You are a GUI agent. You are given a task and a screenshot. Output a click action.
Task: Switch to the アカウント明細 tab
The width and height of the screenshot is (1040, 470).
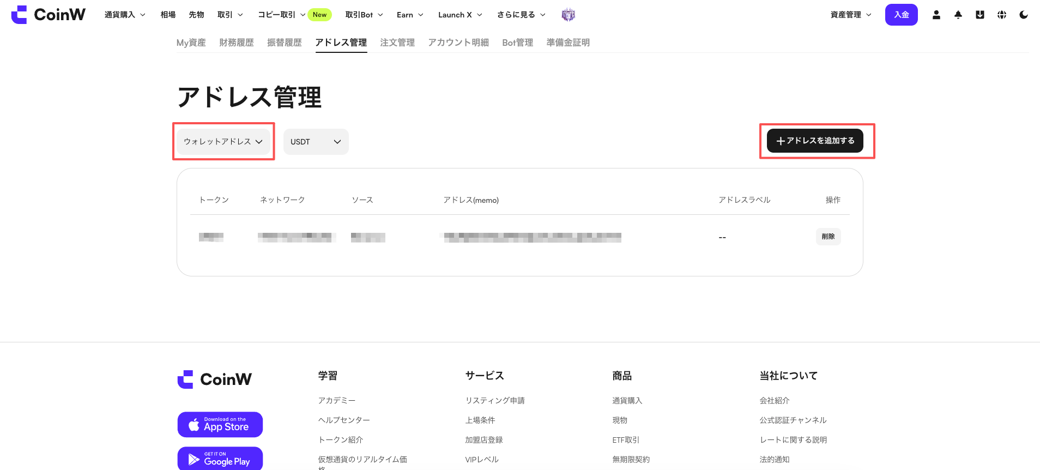click(458, 43)
